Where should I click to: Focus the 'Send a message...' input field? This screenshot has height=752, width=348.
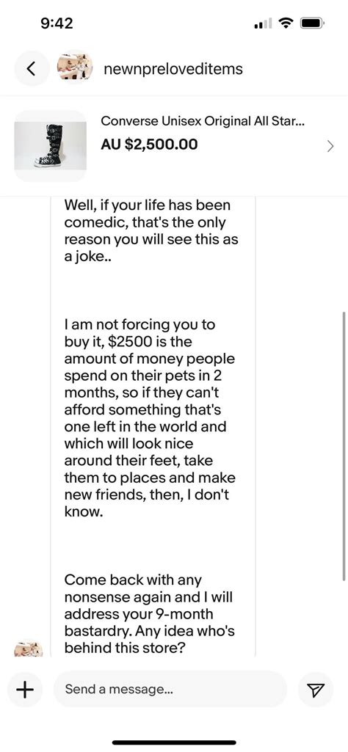(x=170, y=690)
